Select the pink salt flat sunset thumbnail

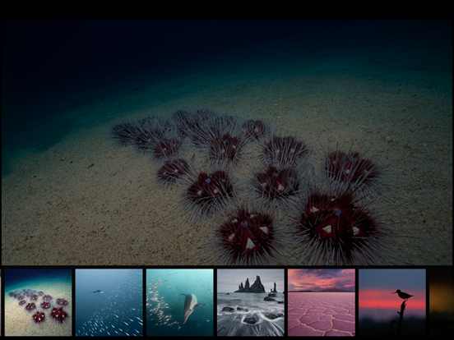coord(322,302)
